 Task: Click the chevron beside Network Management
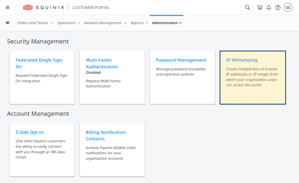coord(125,23)
